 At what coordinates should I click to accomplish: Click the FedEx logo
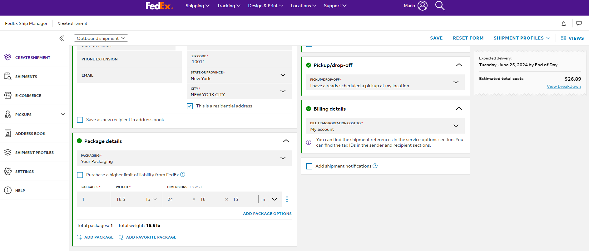159,6
